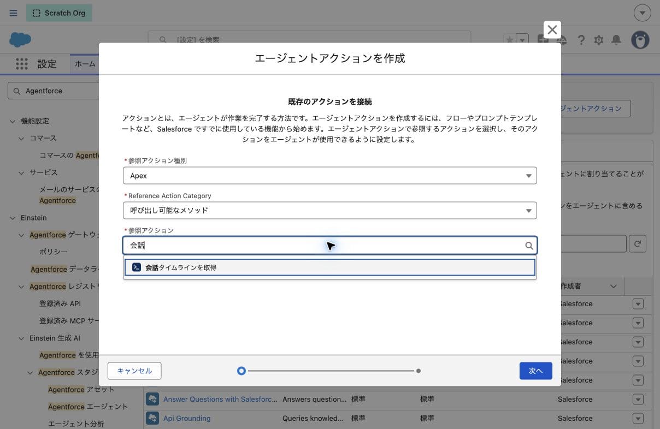Click the Answer Questions row action icon
The width and height of the screenshot is (660, 429).
[x=152, y=399]
